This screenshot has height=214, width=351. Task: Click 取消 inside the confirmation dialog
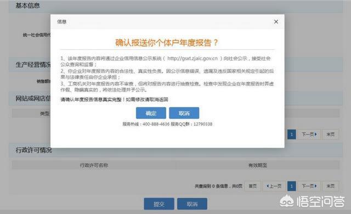coord(184,113)
